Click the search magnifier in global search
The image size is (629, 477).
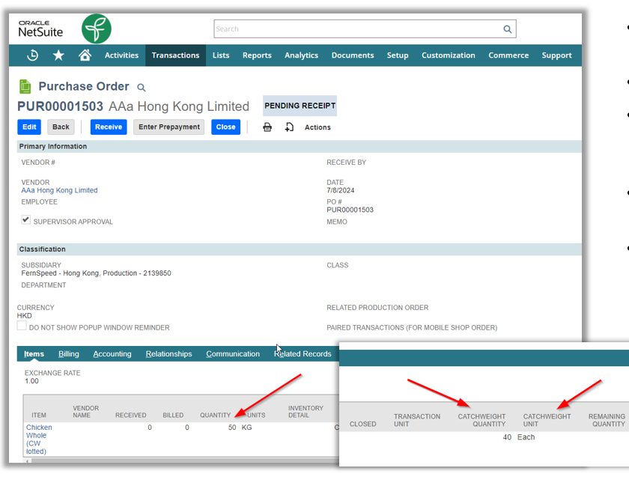pyautogui.click(x=508, y=29)
